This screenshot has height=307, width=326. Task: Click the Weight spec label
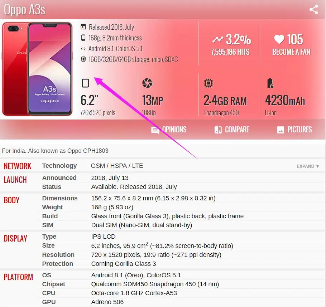52,207
